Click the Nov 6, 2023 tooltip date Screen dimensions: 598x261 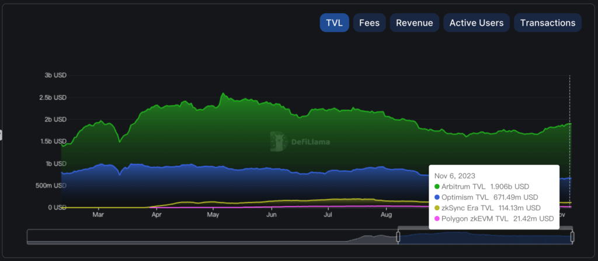[454, 176]
